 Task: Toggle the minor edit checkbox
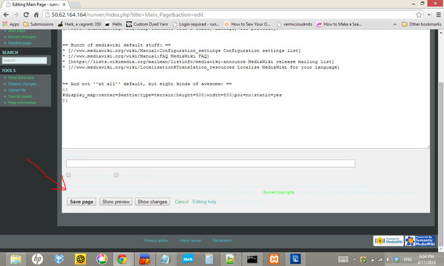[x=68, y=175]
